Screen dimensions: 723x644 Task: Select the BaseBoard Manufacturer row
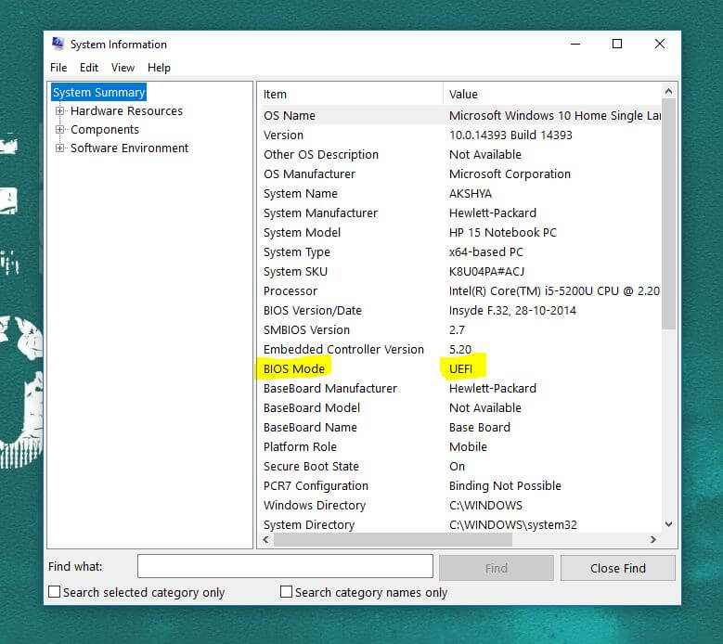[x=459, y=388]
